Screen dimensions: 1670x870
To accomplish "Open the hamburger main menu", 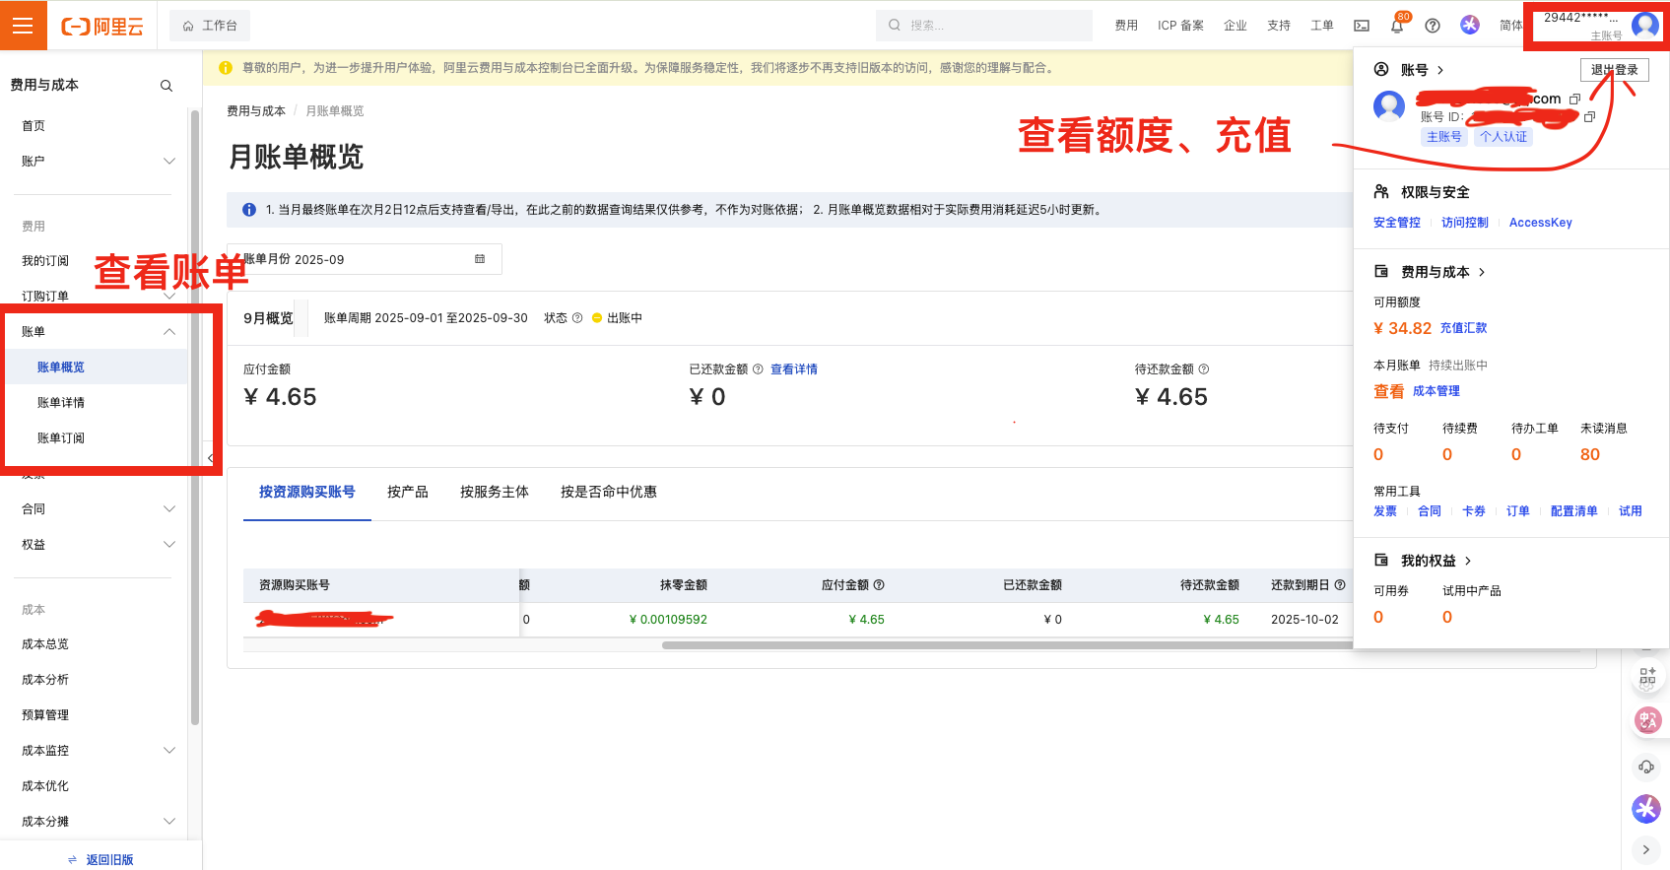I will [24, 26].
